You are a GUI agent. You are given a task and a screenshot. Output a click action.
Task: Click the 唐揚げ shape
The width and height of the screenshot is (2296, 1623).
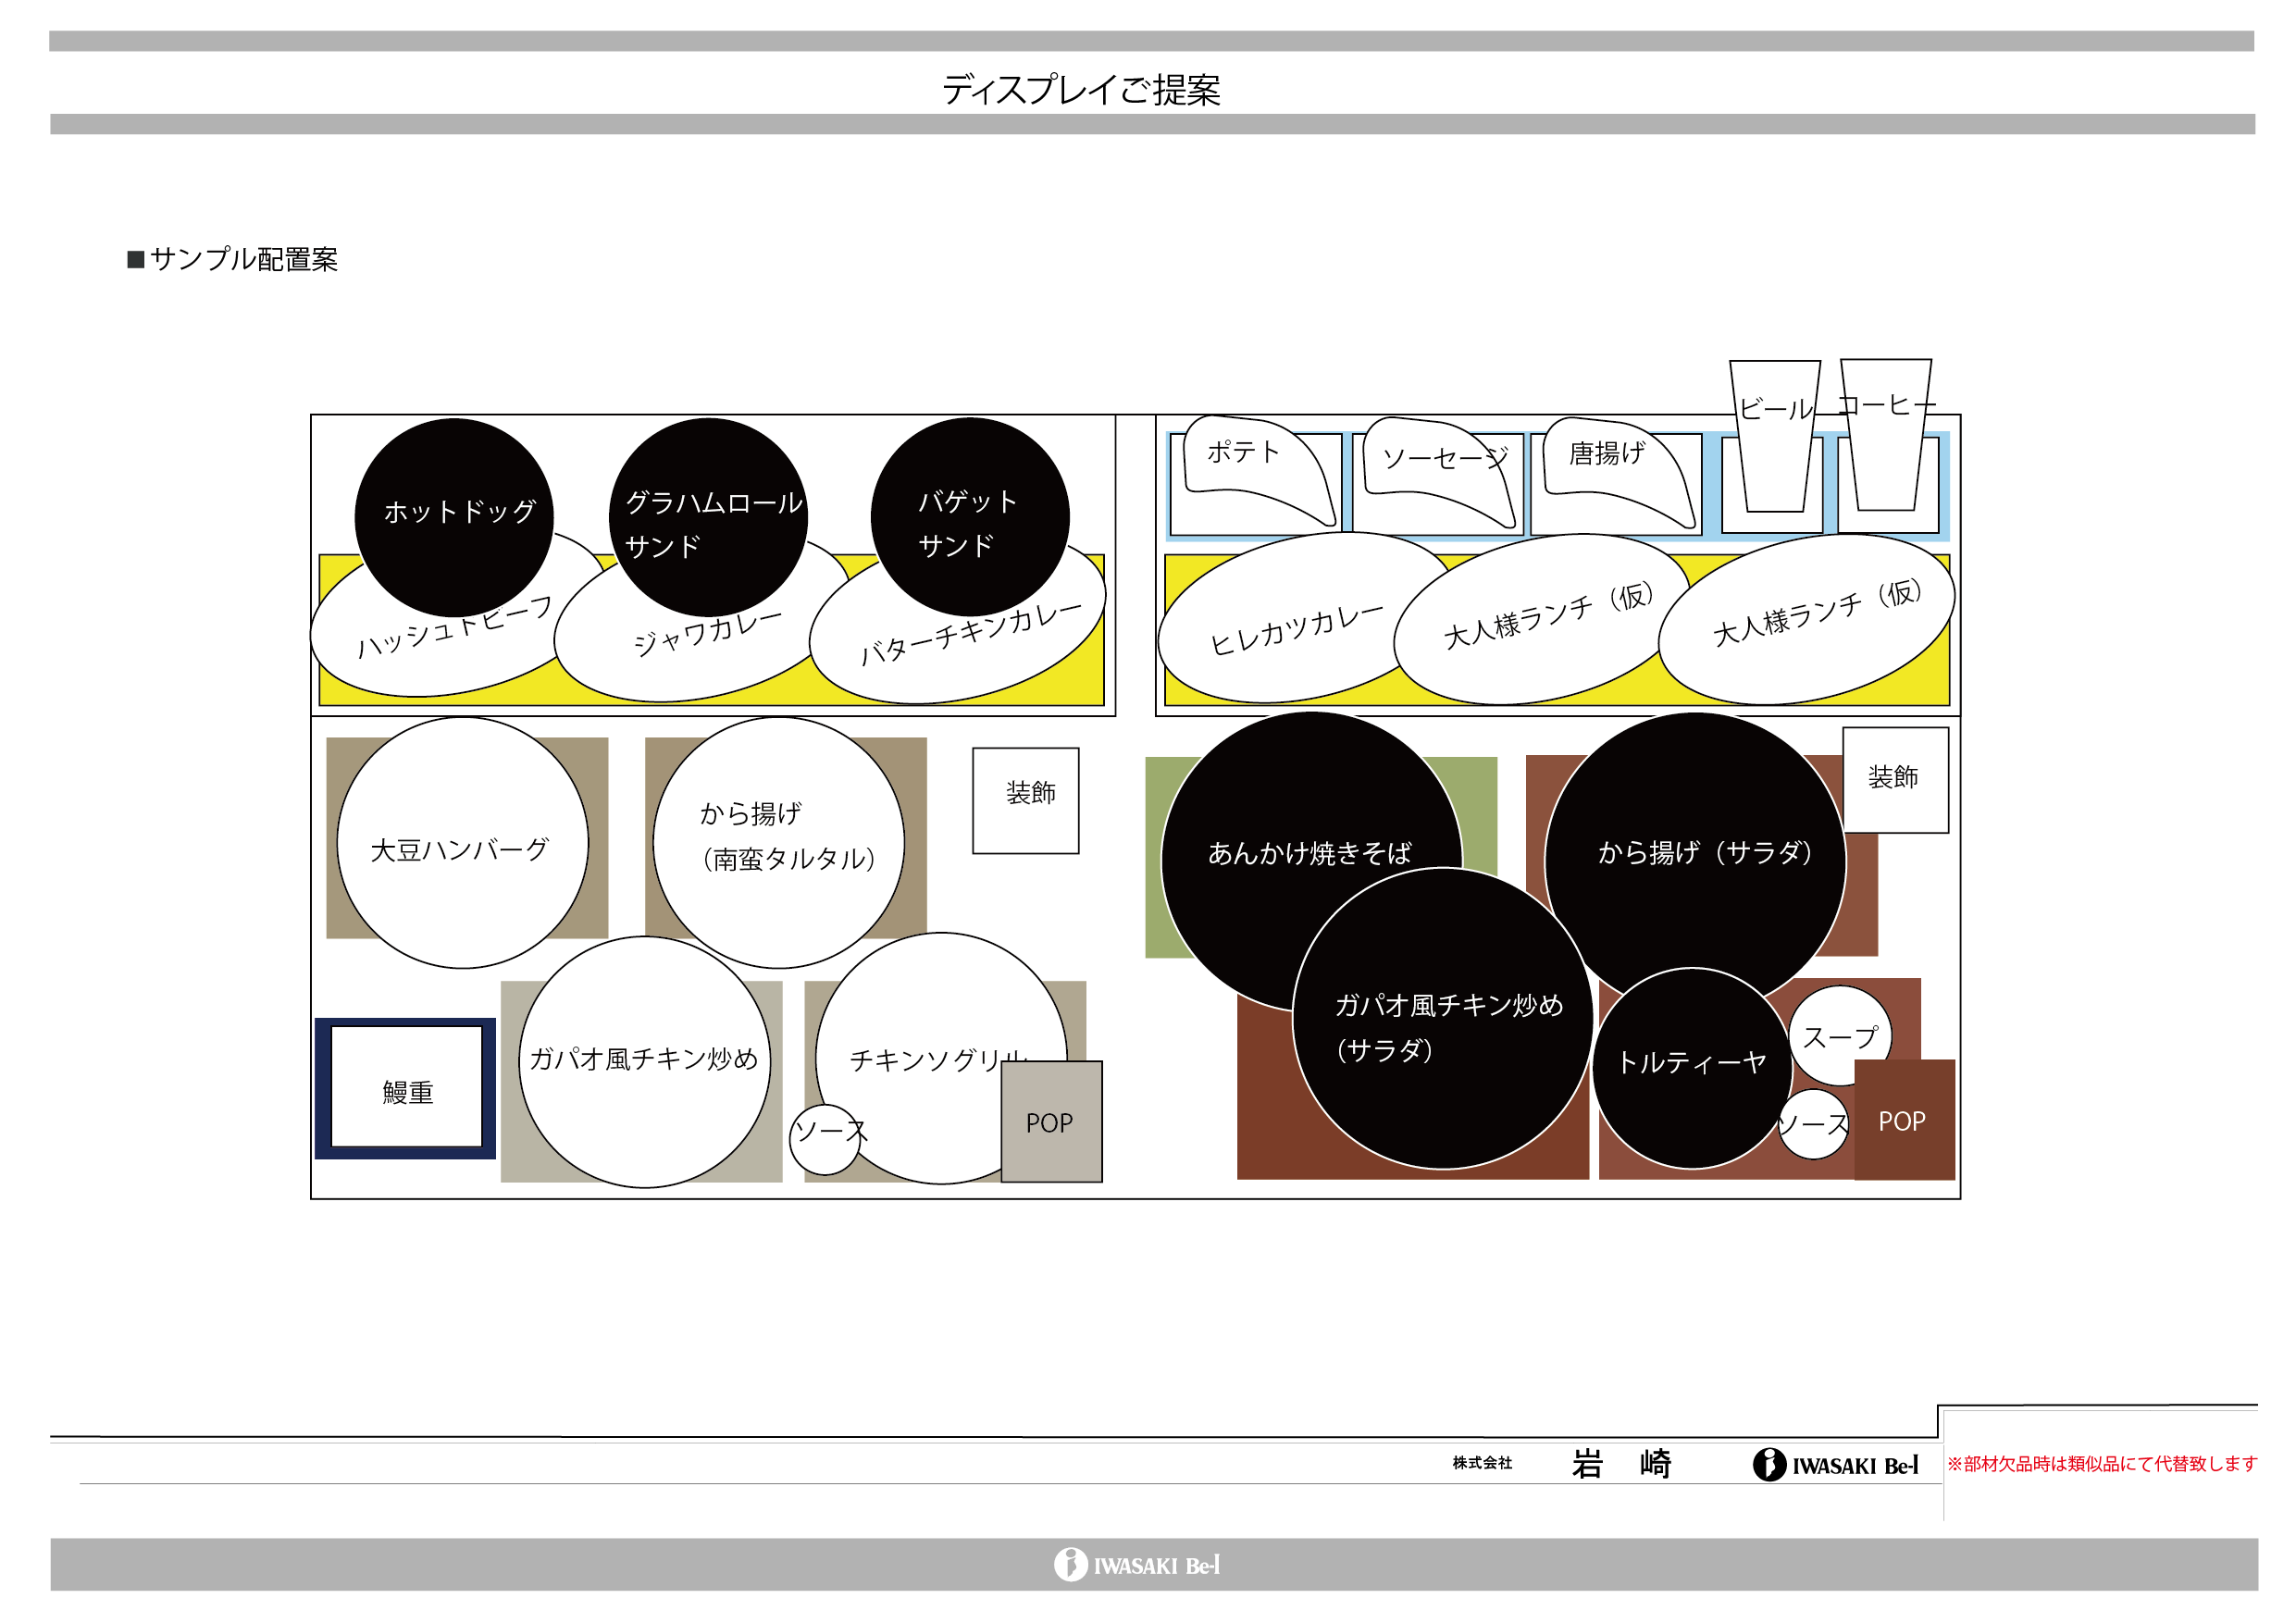click(x=1620, y=472)
